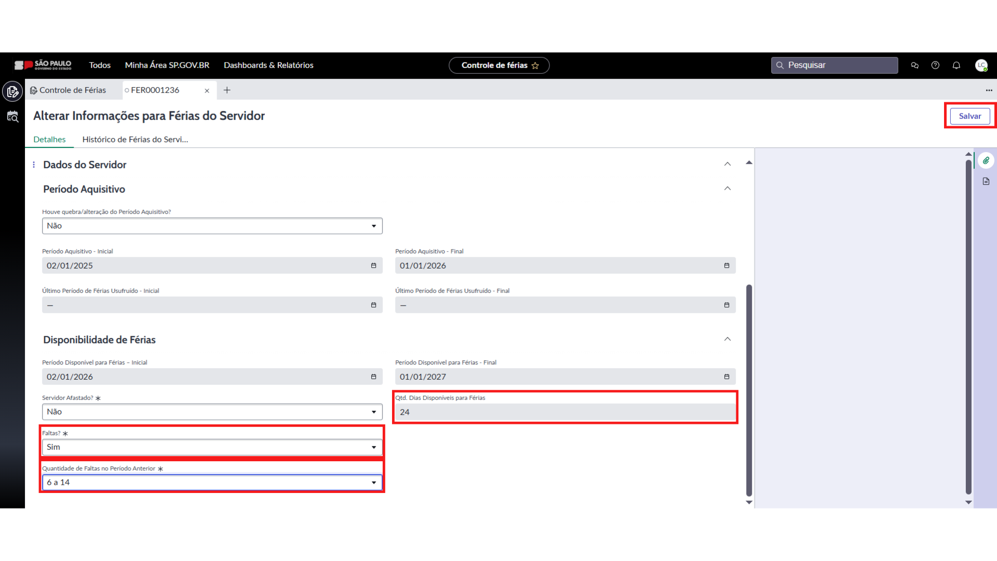Viewport: 997px width, 561px height.
Task: Open the attachments paperclip icon
Action: point(986,161)
